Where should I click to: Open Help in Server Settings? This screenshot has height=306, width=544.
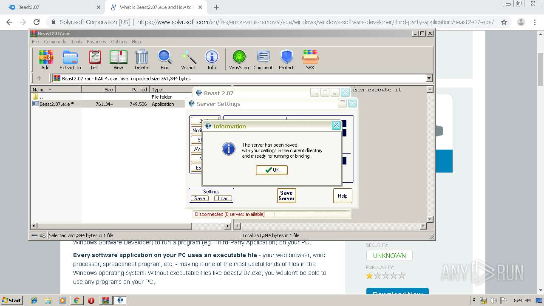tap(343, 196)
